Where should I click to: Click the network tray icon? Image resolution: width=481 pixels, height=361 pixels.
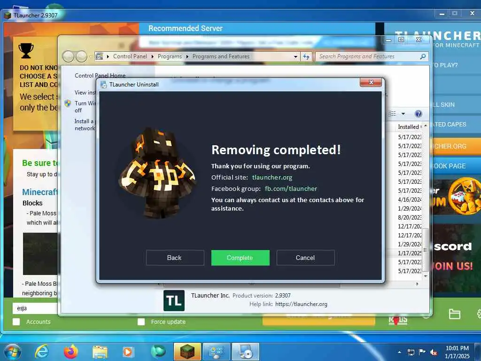[x=411, y=352]
